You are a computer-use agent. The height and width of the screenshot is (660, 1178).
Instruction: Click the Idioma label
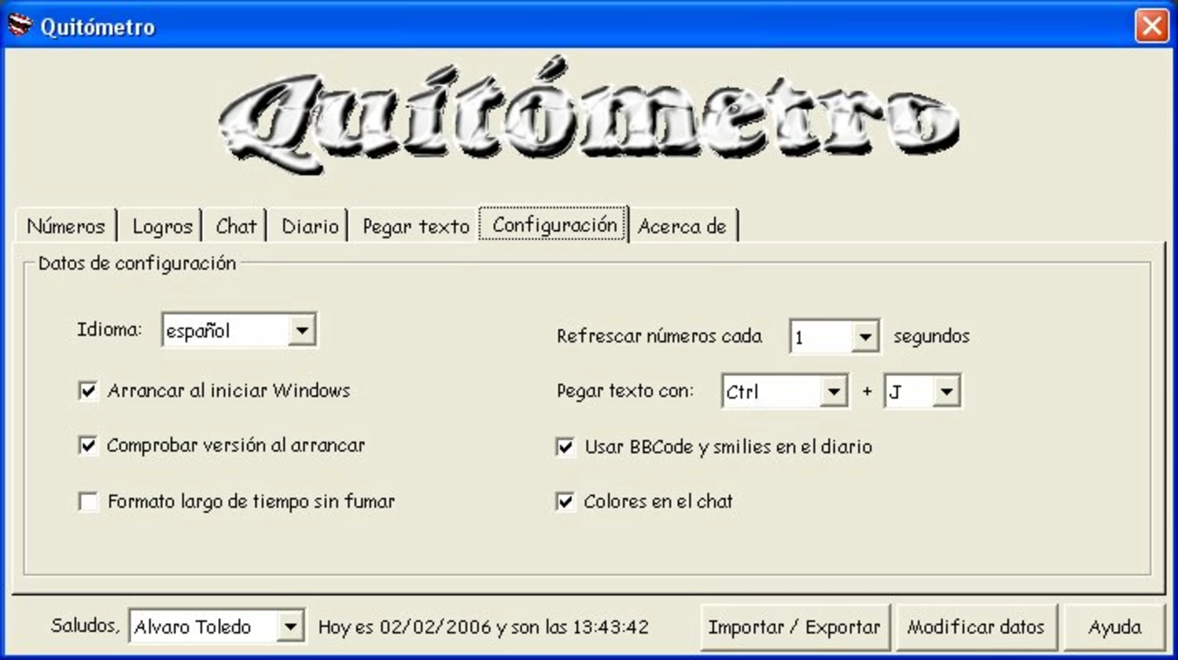(x=109, y=329)
